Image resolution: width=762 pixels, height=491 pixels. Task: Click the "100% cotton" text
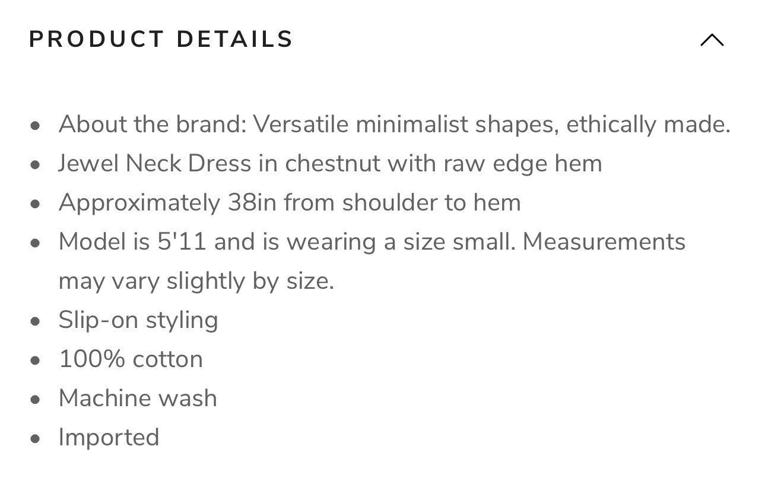131,359
